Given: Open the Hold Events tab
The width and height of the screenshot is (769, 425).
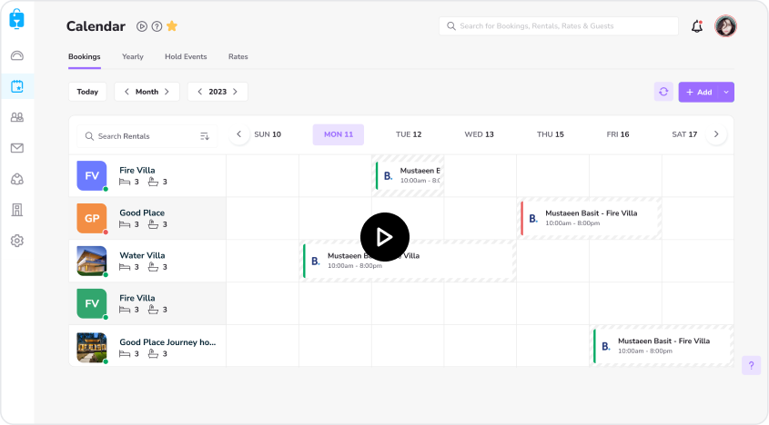Looking at the screenshot, I should [x=186, y=56].
